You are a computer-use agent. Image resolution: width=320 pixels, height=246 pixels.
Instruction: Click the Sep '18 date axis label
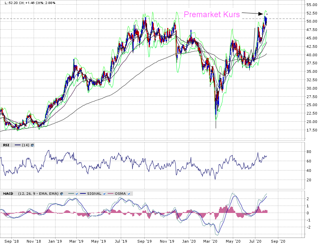(x=12, y=241)
